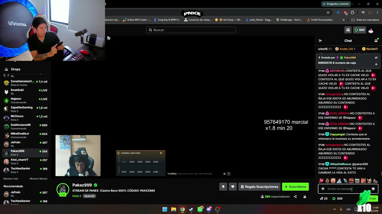Show more bookmarks with double chevron
This screenshot has height=214, width=382.
[344, 20]
